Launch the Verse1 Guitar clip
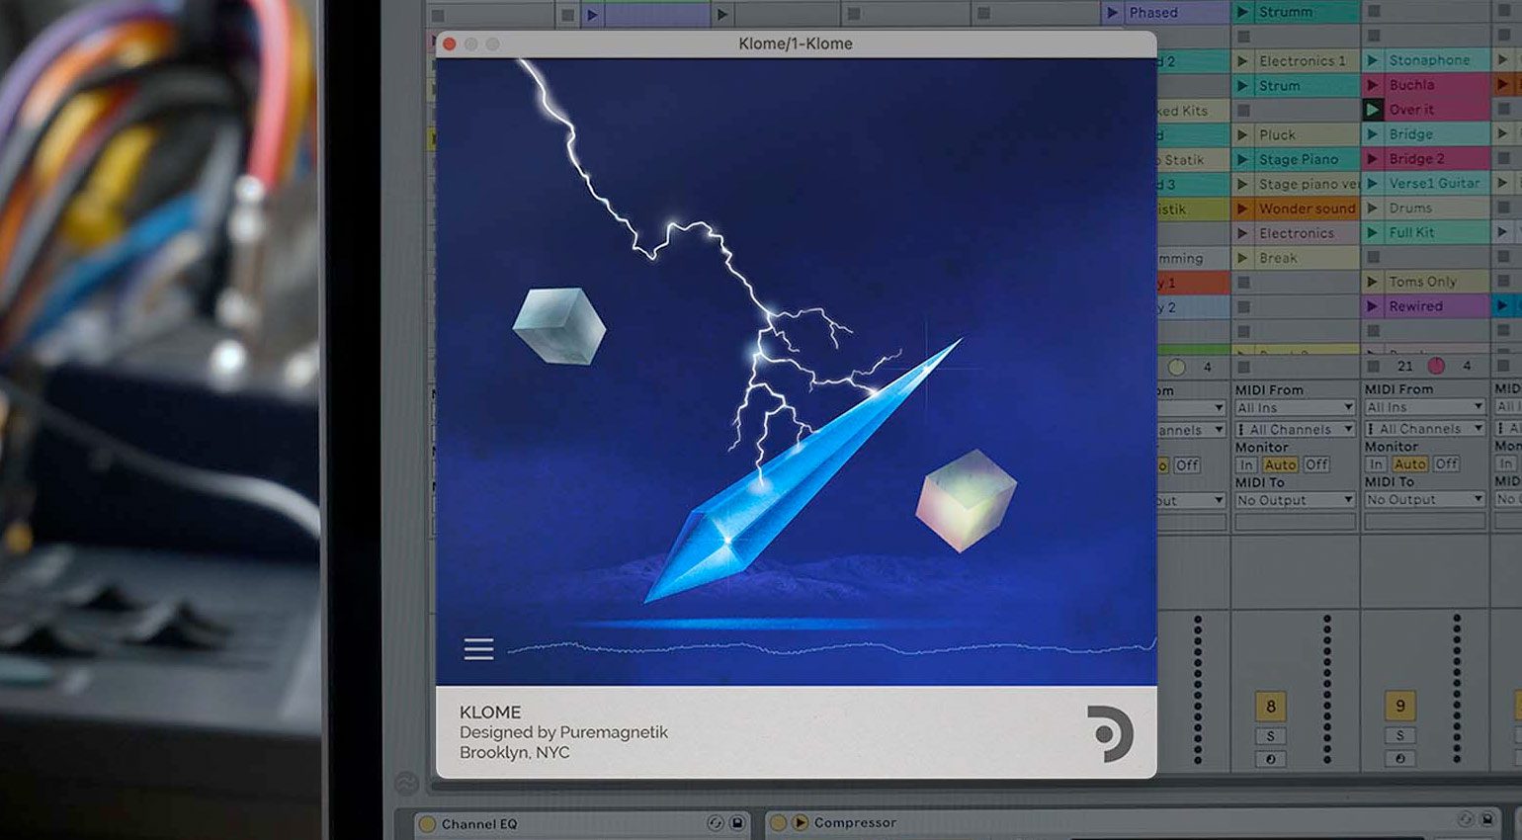 (1373, 183)
